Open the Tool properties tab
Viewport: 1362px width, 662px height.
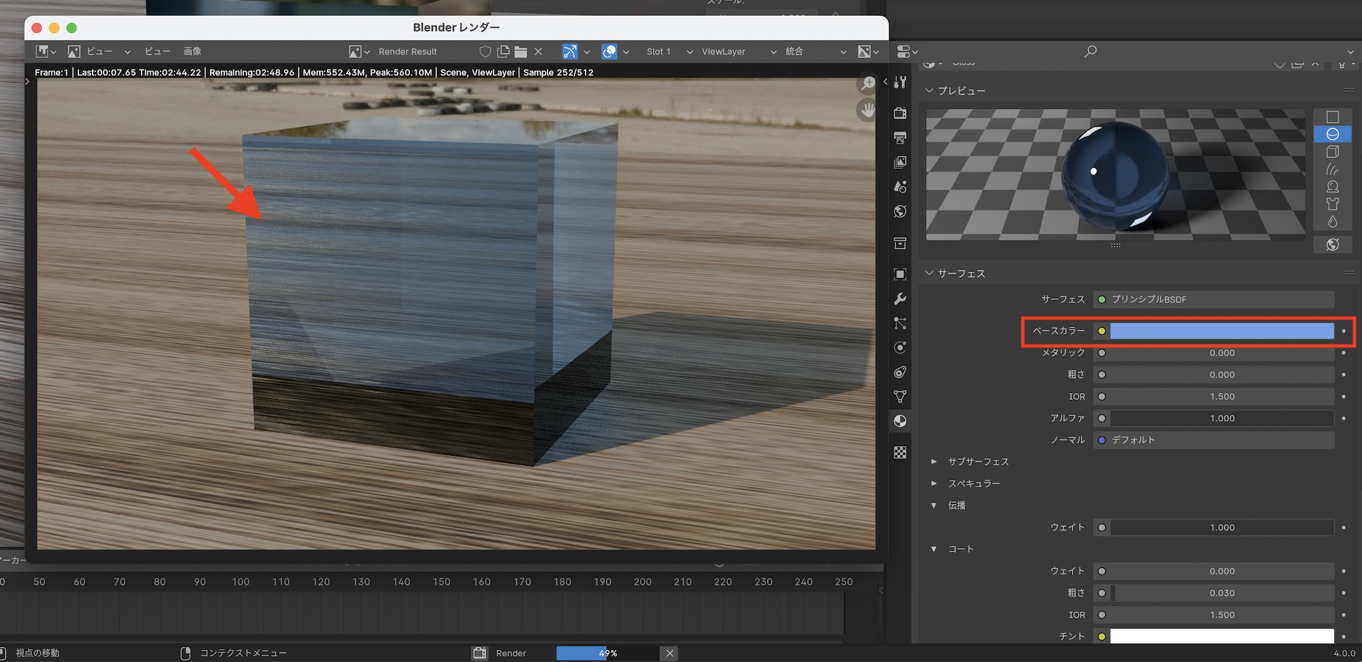(900, 82)
